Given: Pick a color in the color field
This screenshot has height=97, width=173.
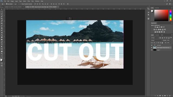Looking at the screenshot, I should [161, 15].
